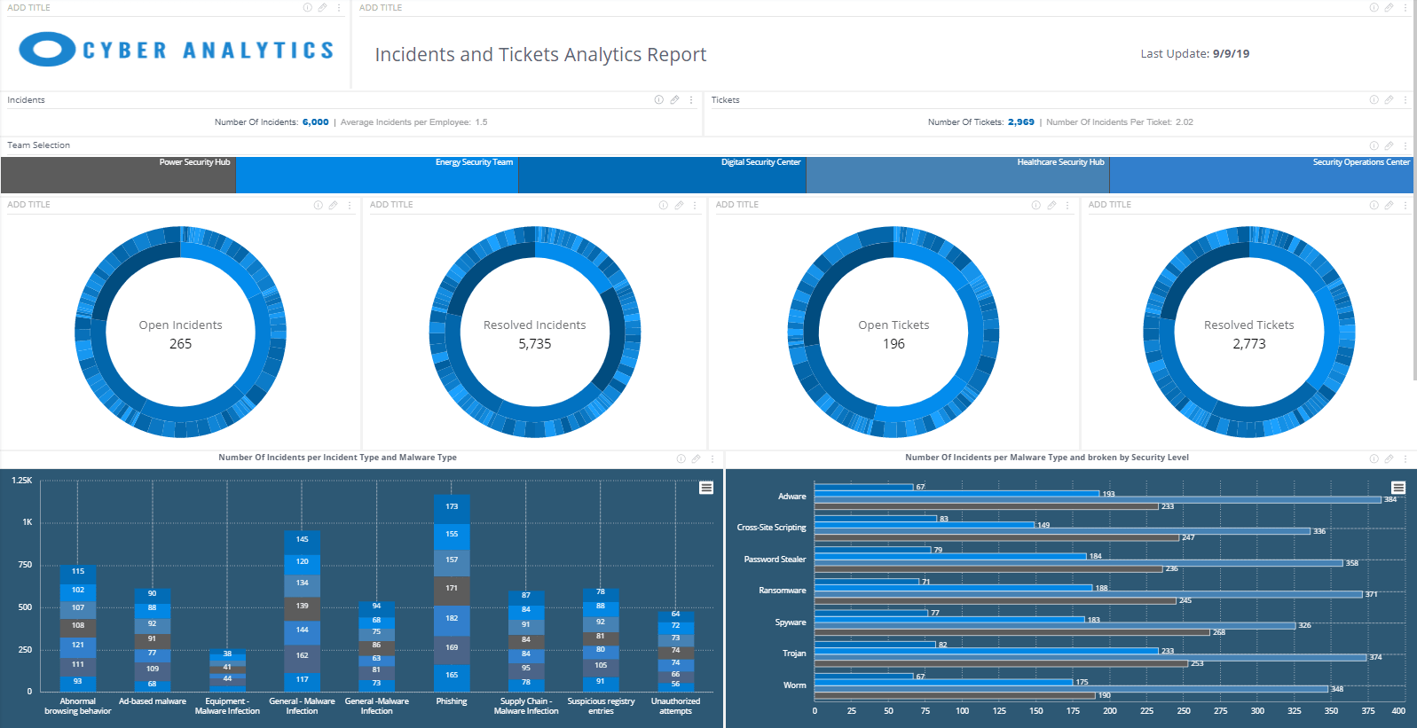Click the Number Of Incidents value 6,000

316,122
